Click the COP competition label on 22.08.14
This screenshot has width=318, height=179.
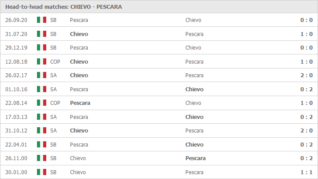[x=55, y=103]
